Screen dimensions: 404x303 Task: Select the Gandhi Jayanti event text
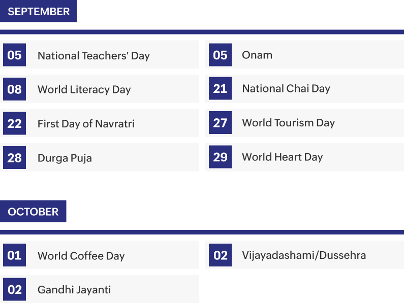pos(74,290)
